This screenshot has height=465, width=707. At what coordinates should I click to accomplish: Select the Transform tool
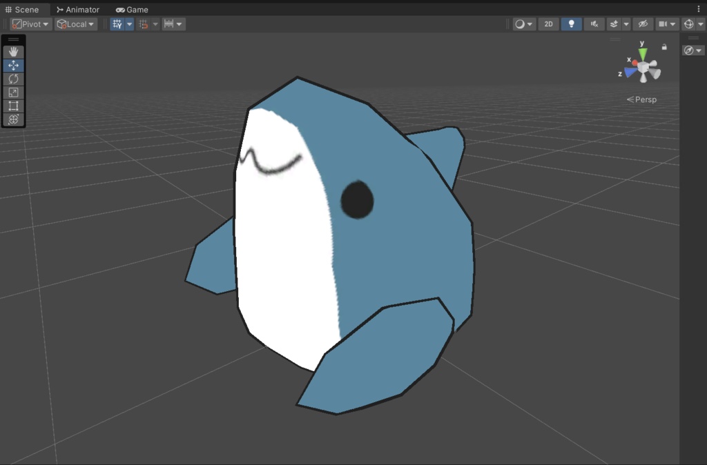[12, 120]
